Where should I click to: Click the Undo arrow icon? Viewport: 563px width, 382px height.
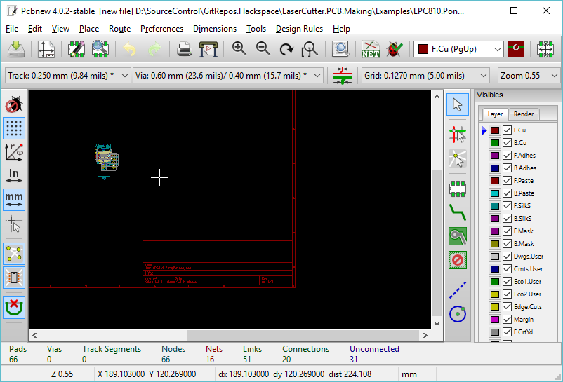[130, 49]
